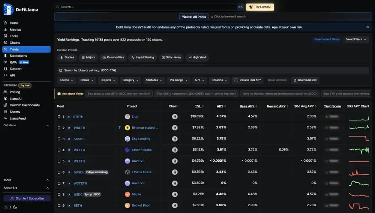Expand the Tokens filter dropdown
The width and height of the screenshot is (375, 213).
click(67, 80)
